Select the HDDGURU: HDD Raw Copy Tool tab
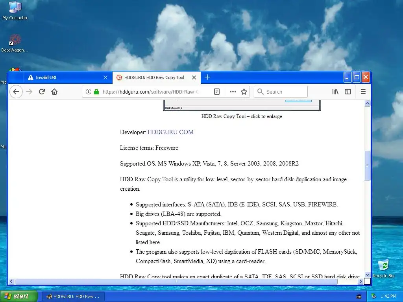Viewport: 403px width, 302px height. (156, 77)
